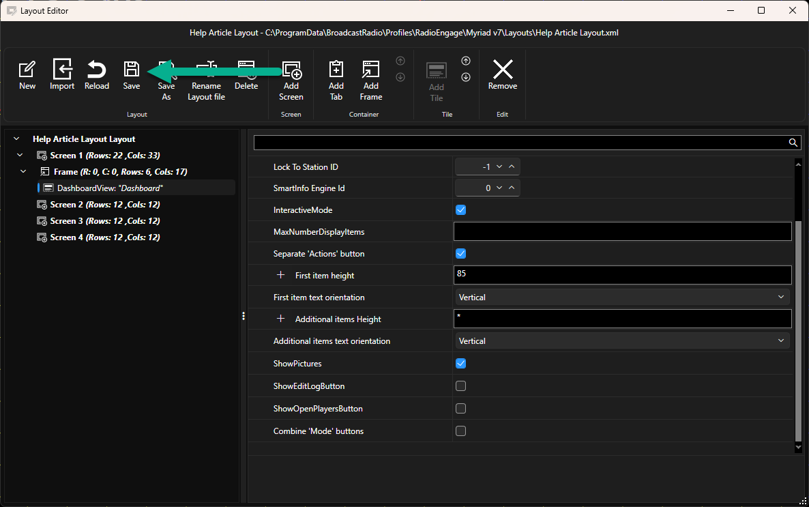The image size is (809, 507).
Task: Collapse the Screen 1 tree node
Action: click(x=20, y=155)
